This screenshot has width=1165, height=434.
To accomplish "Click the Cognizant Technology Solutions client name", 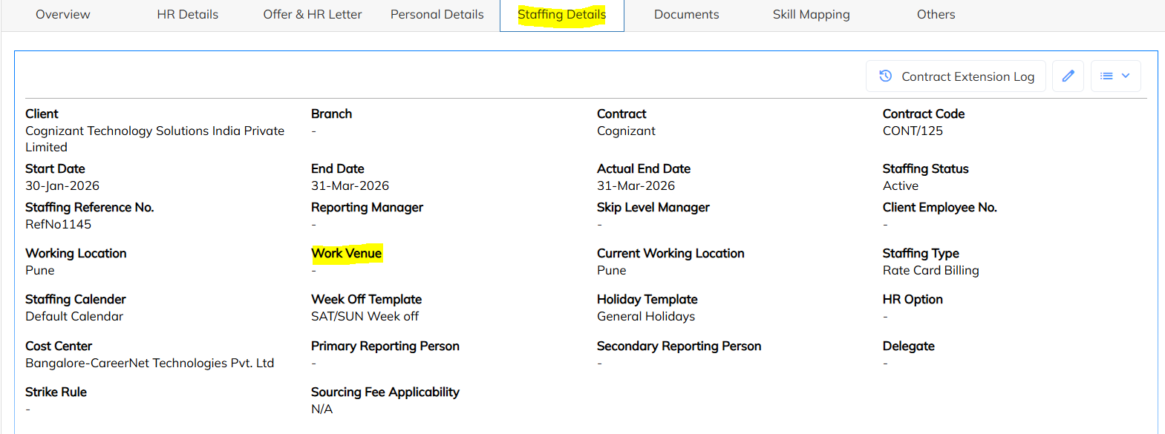I will [154, 131].
